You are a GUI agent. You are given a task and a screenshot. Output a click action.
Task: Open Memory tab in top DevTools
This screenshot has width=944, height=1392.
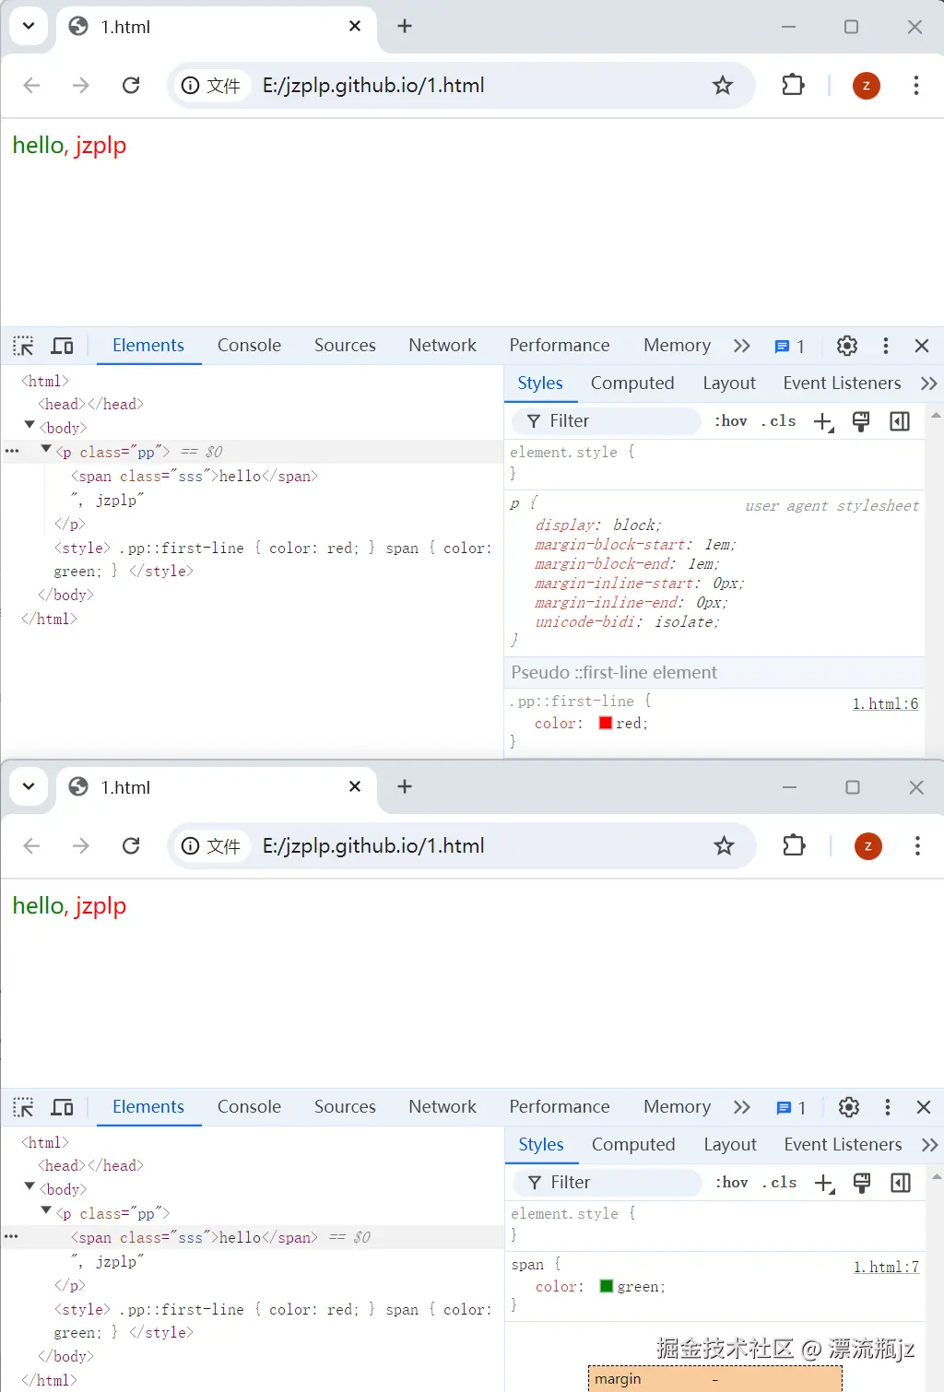click(678, 346)
